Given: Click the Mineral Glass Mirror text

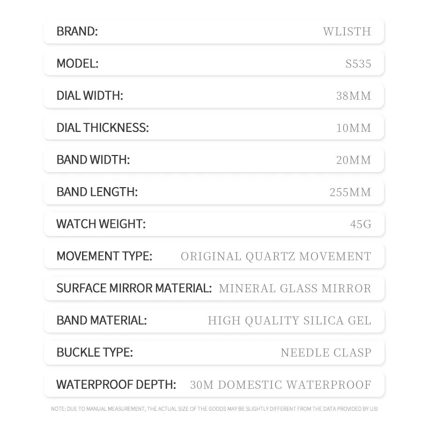Looking at the screenshot, I should coord(295,289).
